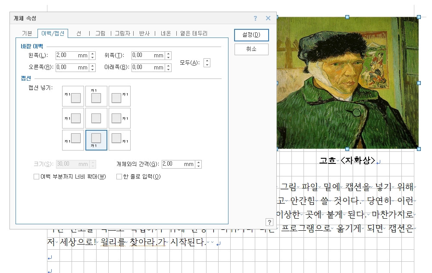Click the 개체와의 간격 input field
This screenshot has width=432, height=273.
click(179, 164)
